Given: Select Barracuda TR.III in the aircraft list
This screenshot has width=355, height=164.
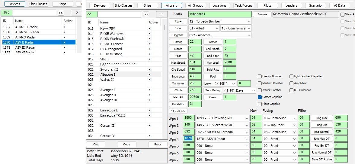Looking at the screenshot, I should 124,115.
